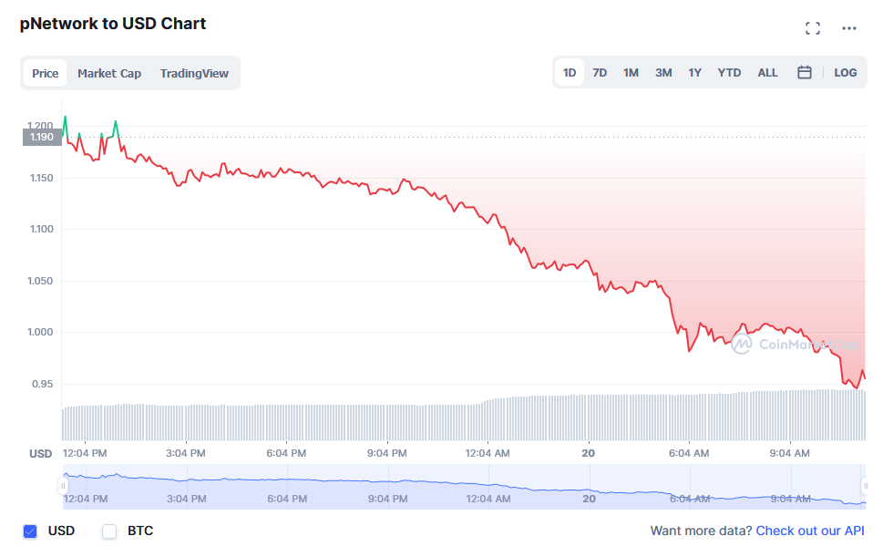This screenshot has width=883, height=557.
Task: Toggle LOG scale on the chart
Action: 846,73
